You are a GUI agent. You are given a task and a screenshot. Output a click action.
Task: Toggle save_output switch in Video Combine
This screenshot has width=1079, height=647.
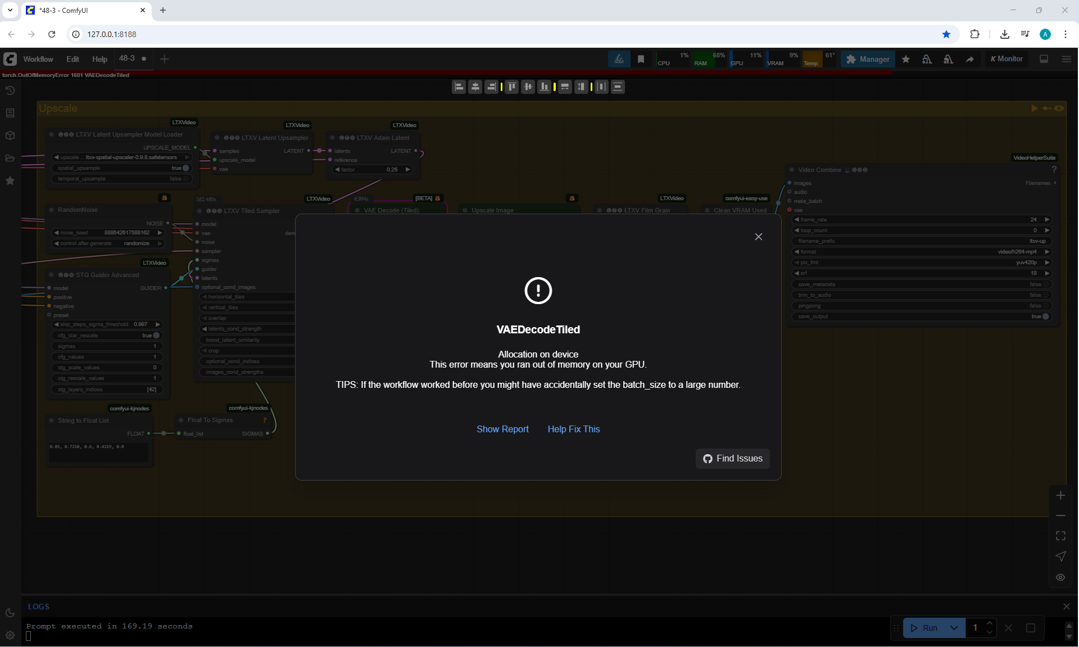click(1044, 316)
